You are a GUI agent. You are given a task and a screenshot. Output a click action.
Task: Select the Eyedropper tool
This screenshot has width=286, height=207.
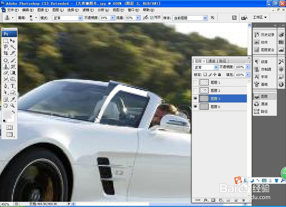pyautogui.click(x=12, y=99)
